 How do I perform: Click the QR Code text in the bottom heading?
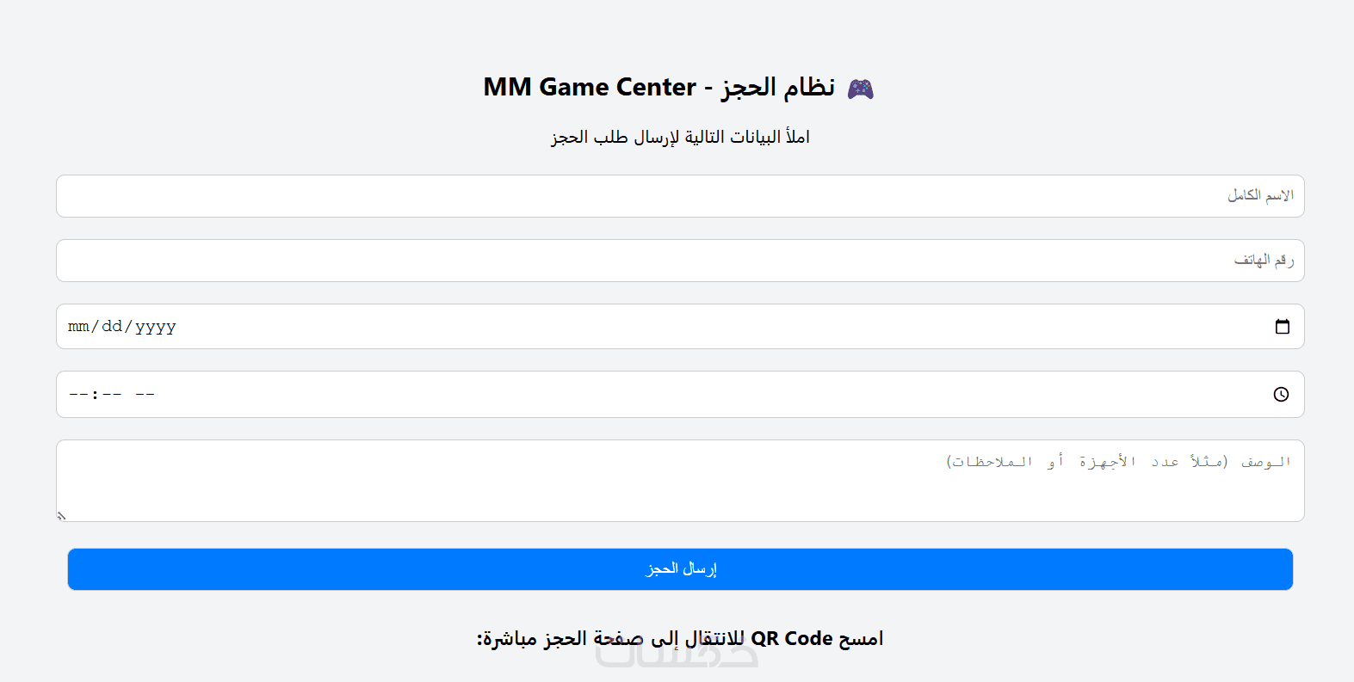[791, 639]
